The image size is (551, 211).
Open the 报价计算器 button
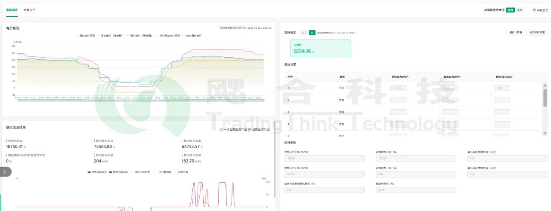click(516, 32)
